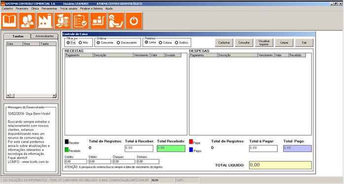Viewport: 344px width, 184px height.
Task: Click the Limpar button
Action: click(284, 43)
